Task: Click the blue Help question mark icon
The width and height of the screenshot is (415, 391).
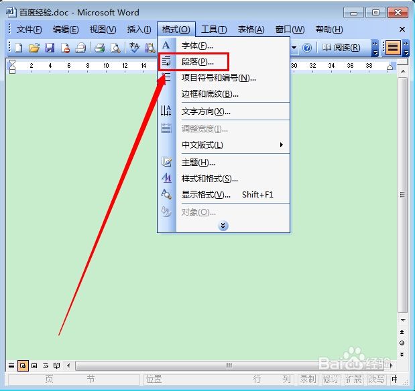Action: click(x=307, y=48)
